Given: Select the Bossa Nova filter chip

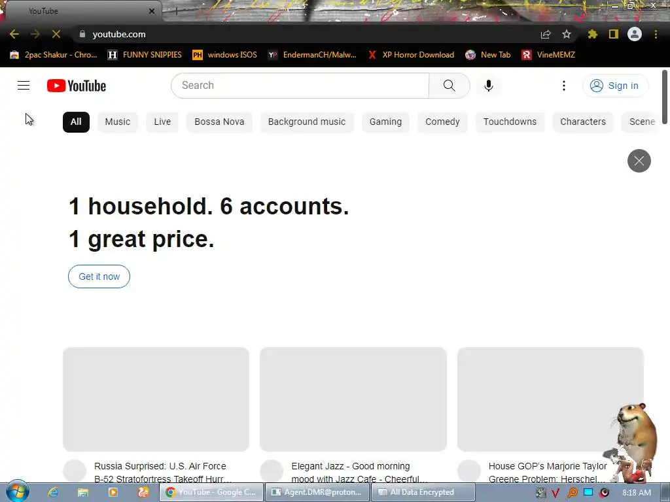Looking at the screenshot, I should (x=219, y=122).
